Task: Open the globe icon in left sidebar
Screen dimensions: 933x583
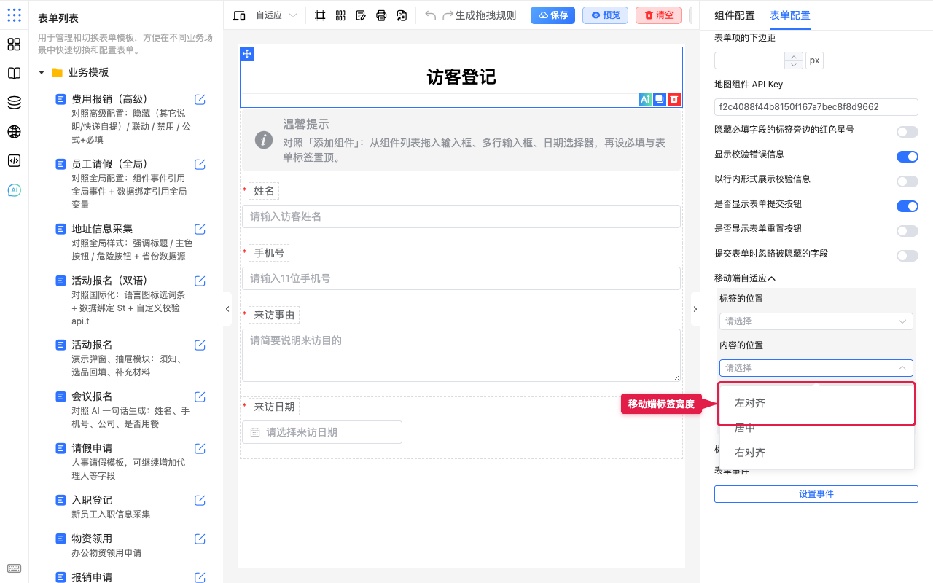Action: point(14,132)
